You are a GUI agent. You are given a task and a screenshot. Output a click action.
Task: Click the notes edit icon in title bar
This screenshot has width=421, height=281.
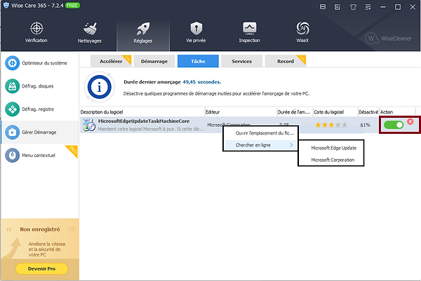[338, 7]
